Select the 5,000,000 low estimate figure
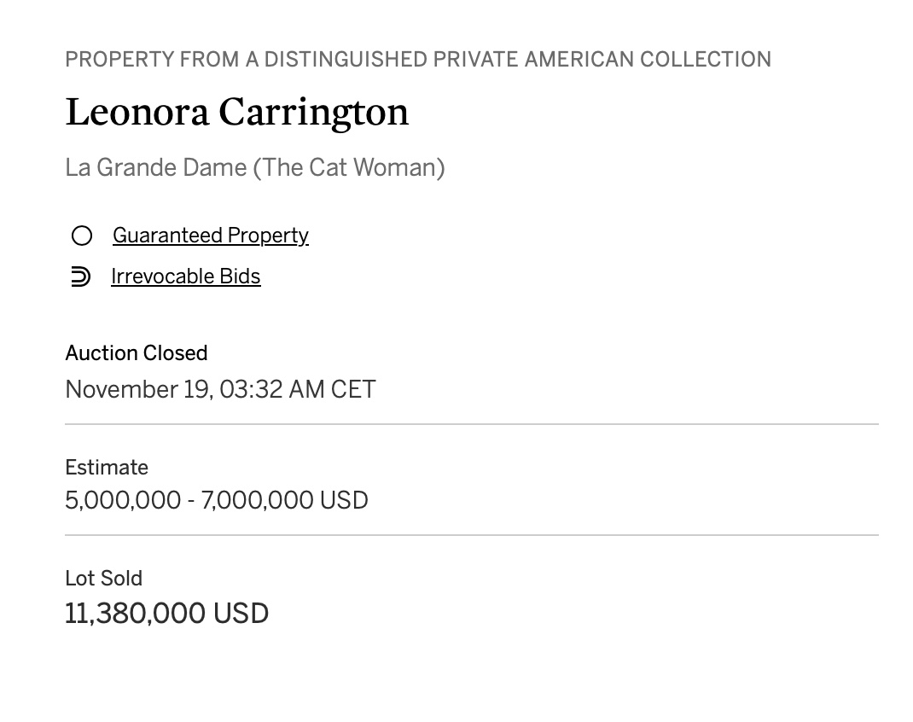The width and height of the screenshot is (913, 722). point(123,501)
